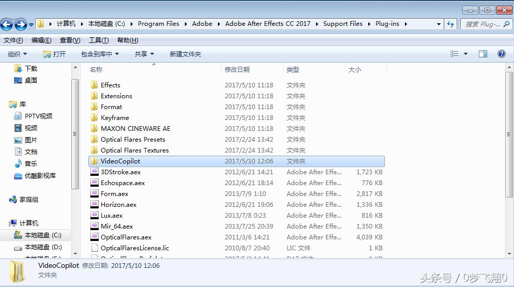
Task: Open the 帮助(H) menu
Action: pyautogui.click(x=128, y=40)
